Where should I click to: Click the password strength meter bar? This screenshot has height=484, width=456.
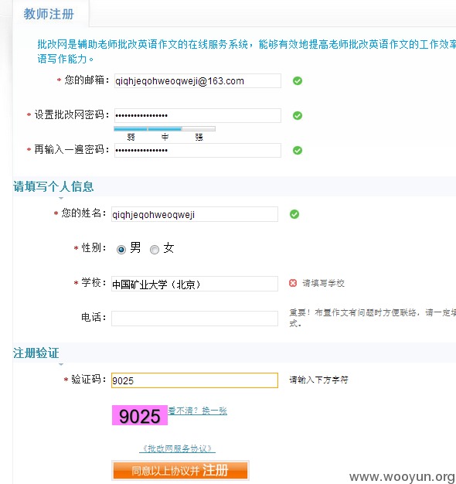click(165, 128)
